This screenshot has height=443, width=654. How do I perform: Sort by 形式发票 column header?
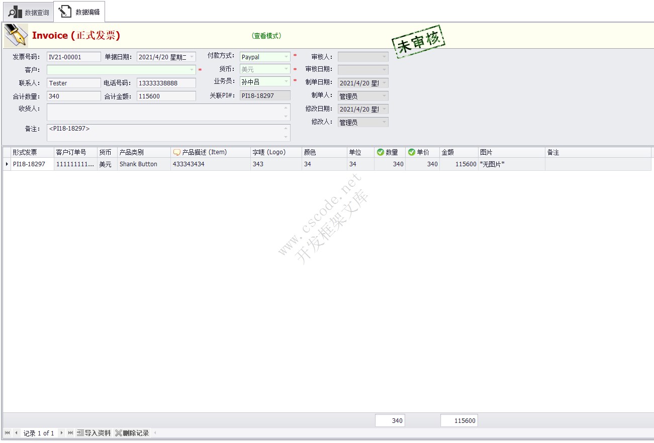(x=32, y=152)
